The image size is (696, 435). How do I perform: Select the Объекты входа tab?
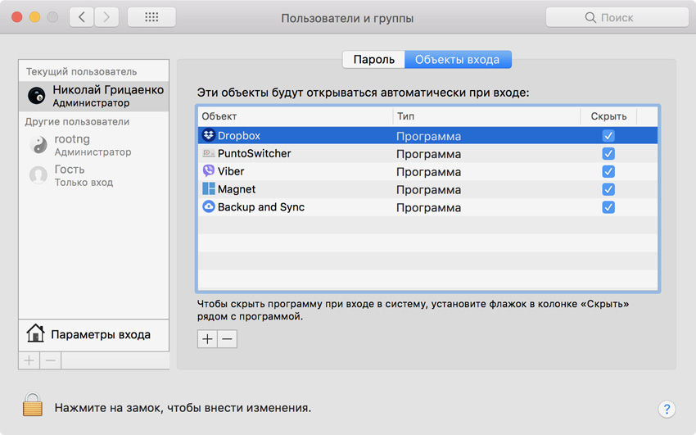pyautogui.click(x=458, y=59)
